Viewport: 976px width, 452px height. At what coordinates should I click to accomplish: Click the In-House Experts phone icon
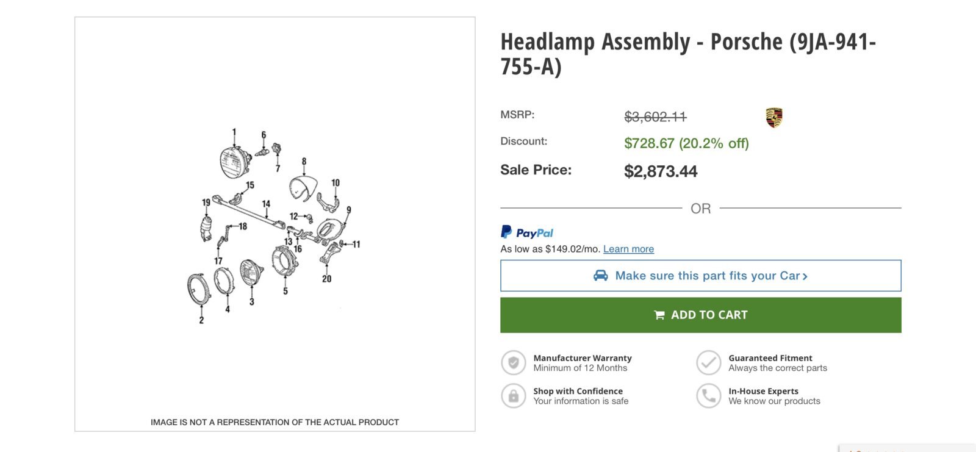click(x=709, y=396)
